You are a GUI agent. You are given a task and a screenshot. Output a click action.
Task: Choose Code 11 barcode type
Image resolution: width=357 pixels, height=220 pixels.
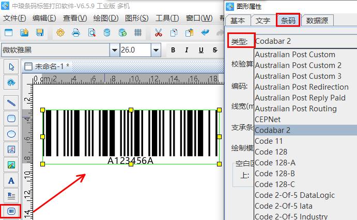click(305, 141)
